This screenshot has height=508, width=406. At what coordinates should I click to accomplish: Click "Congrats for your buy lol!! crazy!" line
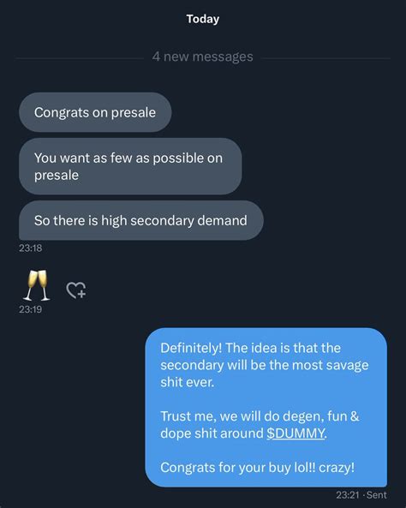coord(258,468)
